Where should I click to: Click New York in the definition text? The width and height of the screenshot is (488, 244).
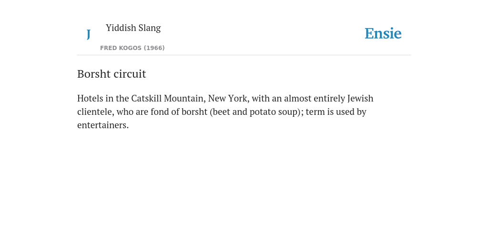229,98
